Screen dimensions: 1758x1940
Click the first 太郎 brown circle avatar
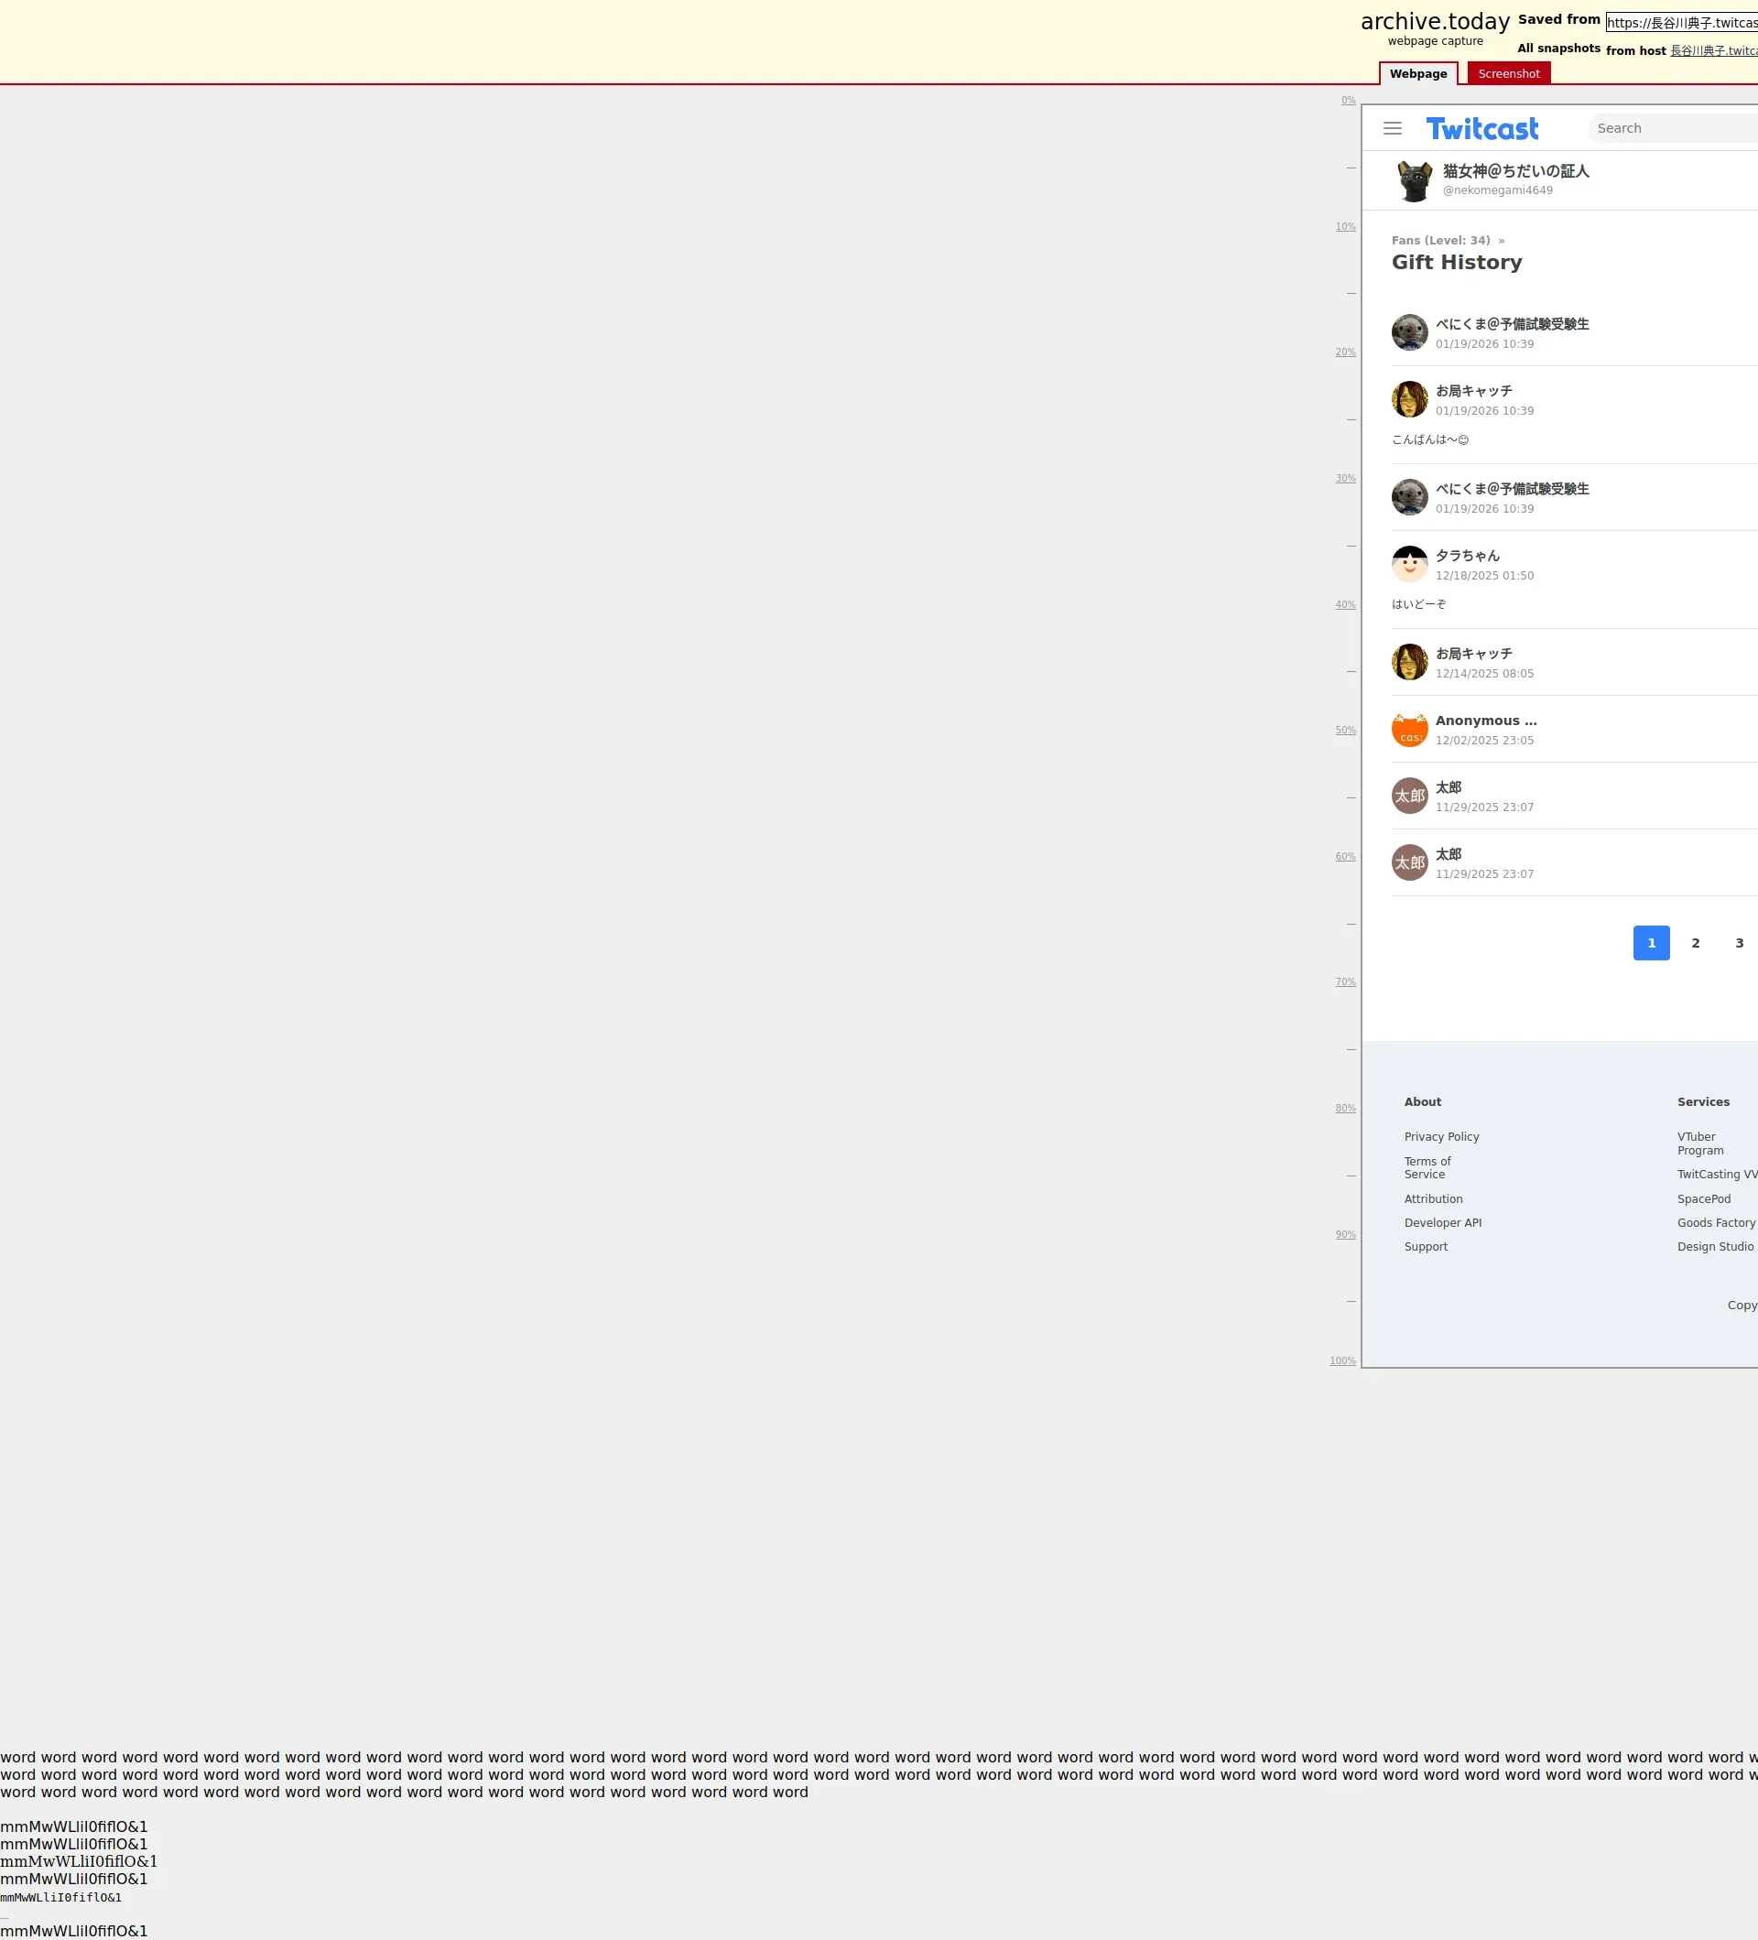click(1409, 797)
